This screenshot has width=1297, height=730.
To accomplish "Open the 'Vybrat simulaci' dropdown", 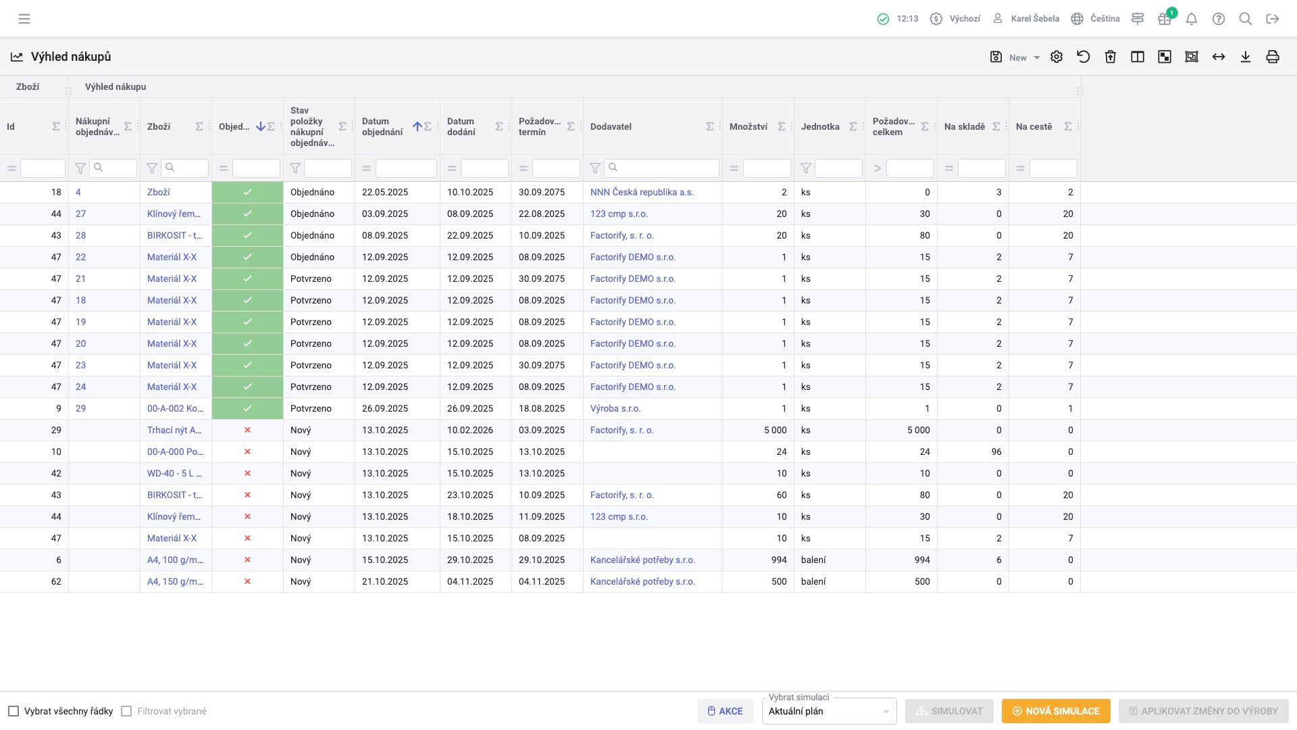I will [x=829, y=711].
